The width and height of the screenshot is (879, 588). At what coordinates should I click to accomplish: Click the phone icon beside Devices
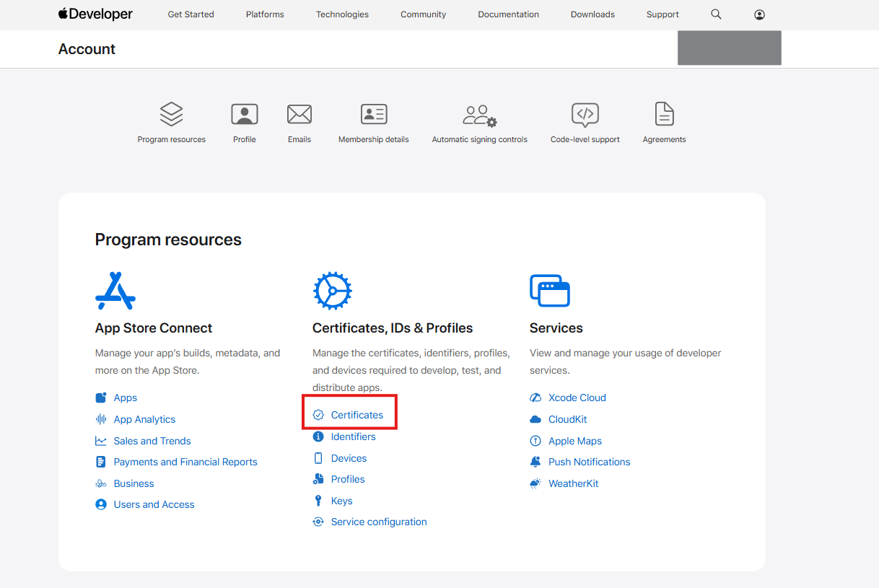[318, 458]
